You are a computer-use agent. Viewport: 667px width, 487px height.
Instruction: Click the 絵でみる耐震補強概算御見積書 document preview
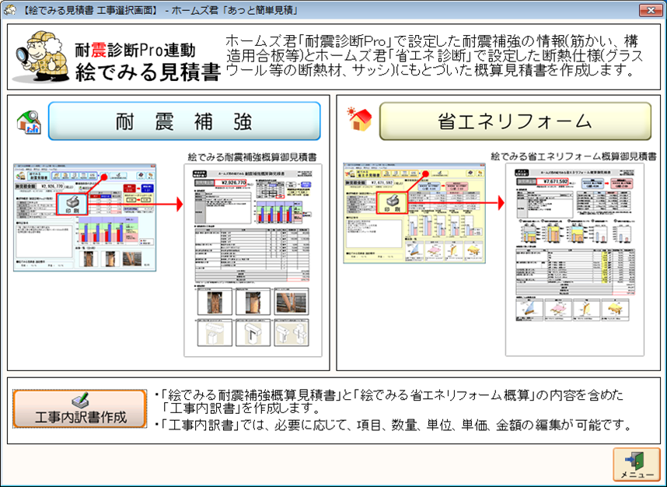(x=253, y=260)
